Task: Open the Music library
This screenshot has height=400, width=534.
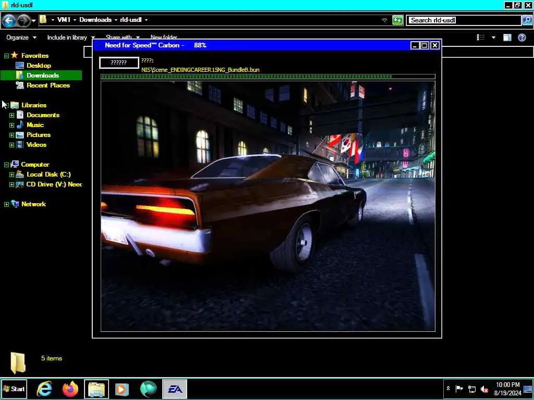Action: click(x=35, y=125)
